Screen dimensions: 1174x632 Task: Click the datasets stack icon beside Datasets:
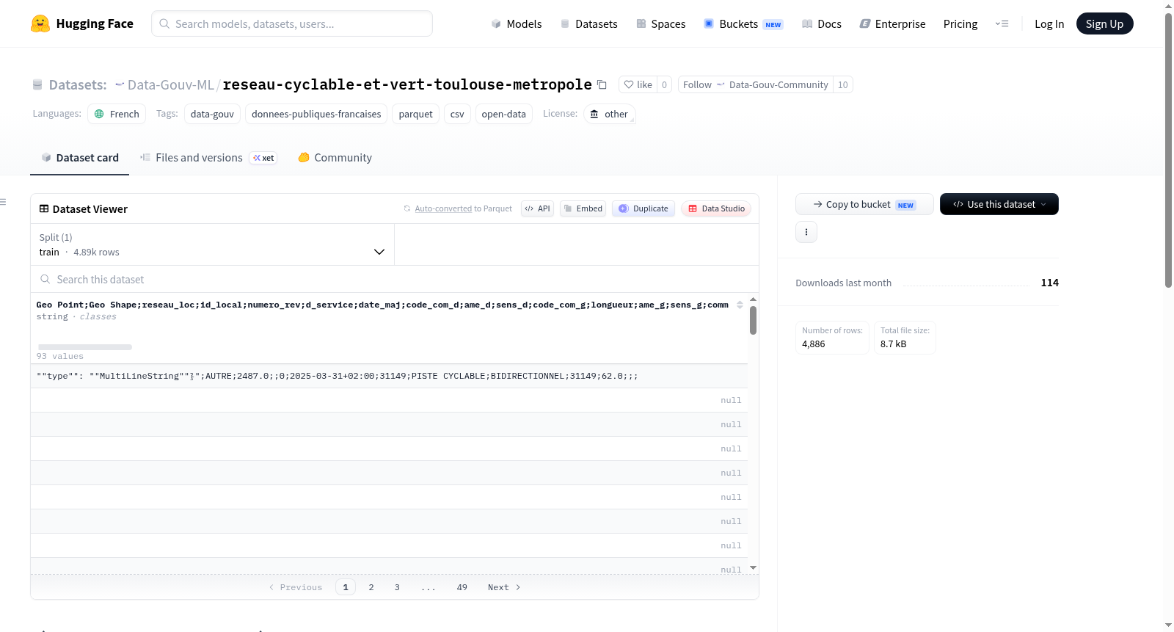[37, 84]
